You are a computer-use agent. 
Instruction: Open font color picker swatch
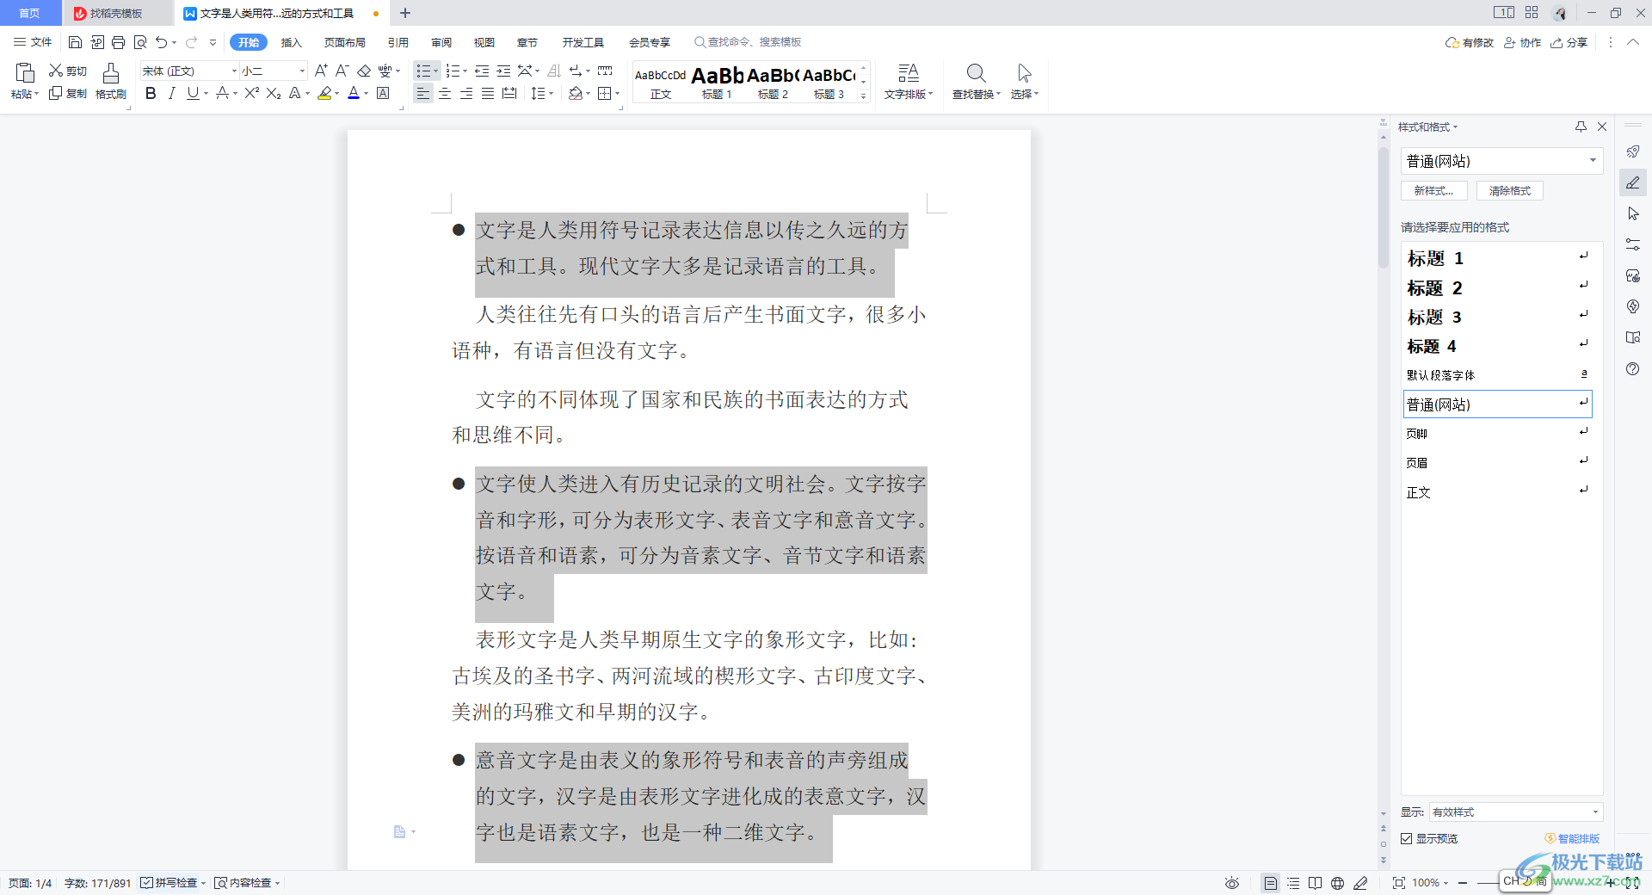click(353, 93)
